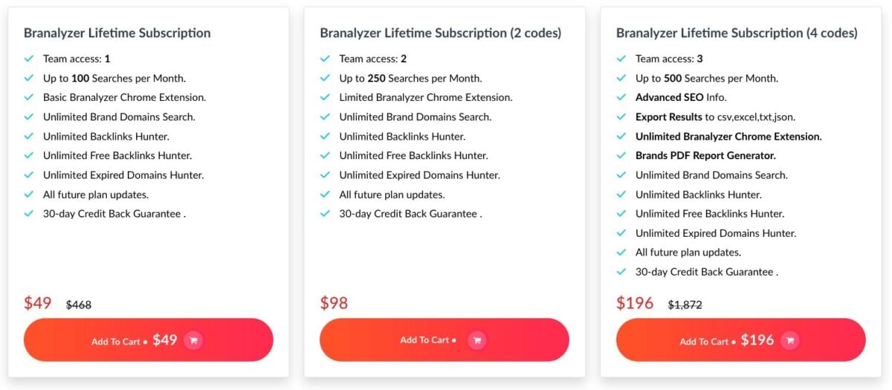Click cart icon on middle plan button

pos(477,340)
